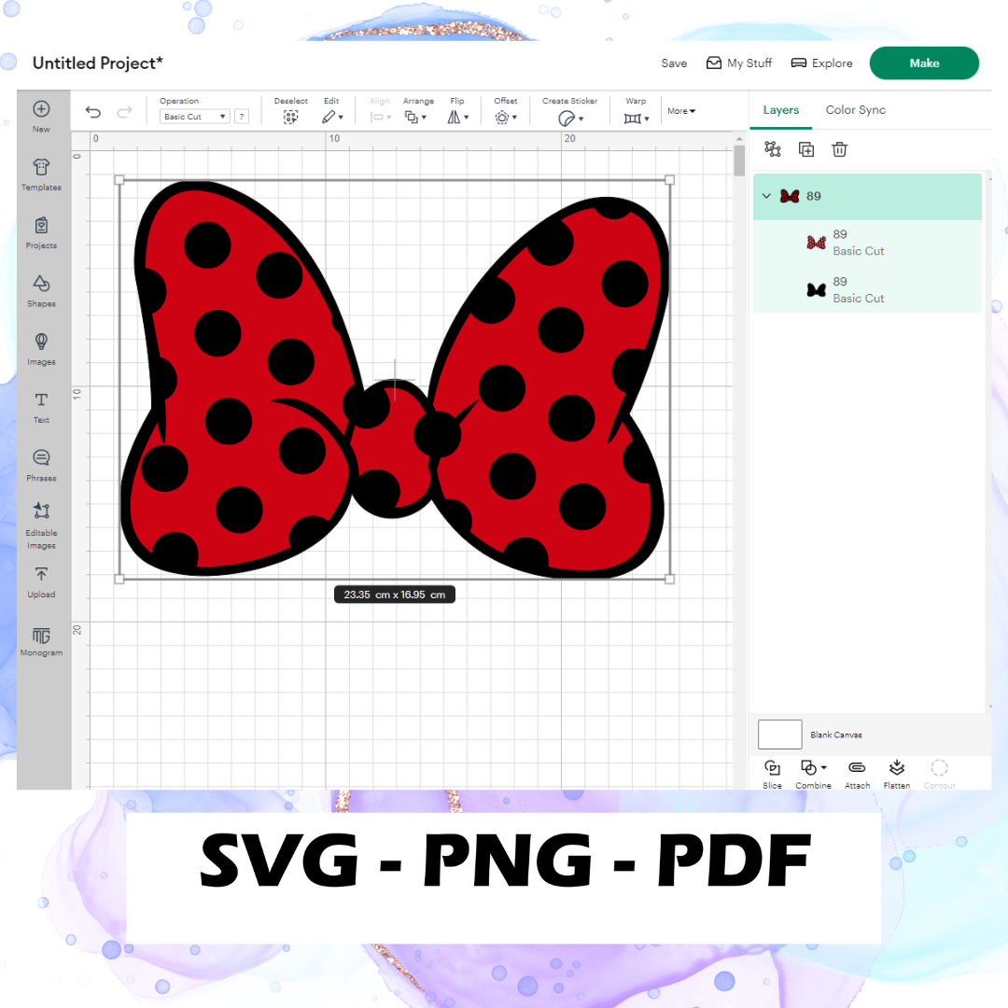Click the Attach tool
This screenshot has width=1008, height=1008.
(x=857, y=774)
